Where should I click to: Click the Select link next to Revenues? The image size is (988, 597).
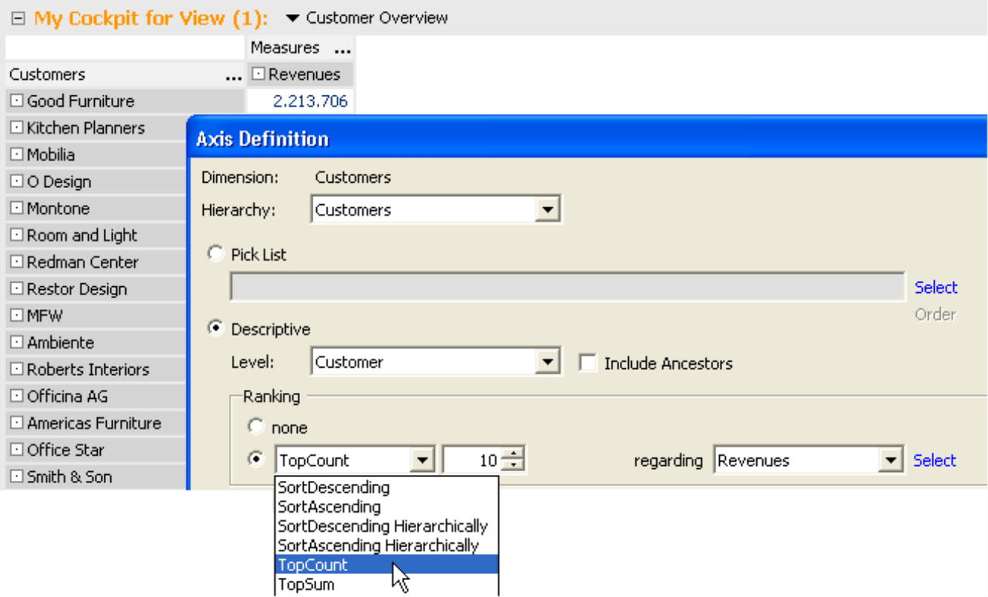935,460
